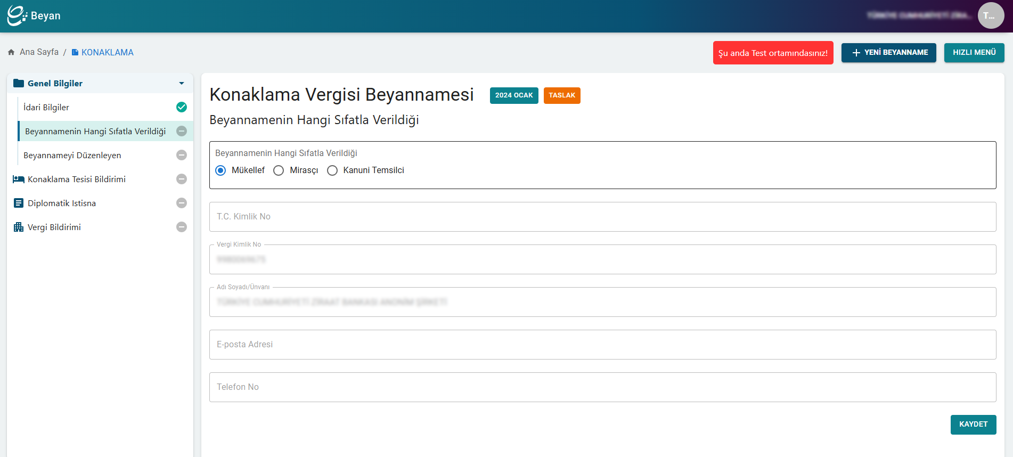The width and height of the screenshot is (1013, 457).
Task: Click the Genel Bilgiler folder icon
Action: pyautogui.click(x=19, y=83)
